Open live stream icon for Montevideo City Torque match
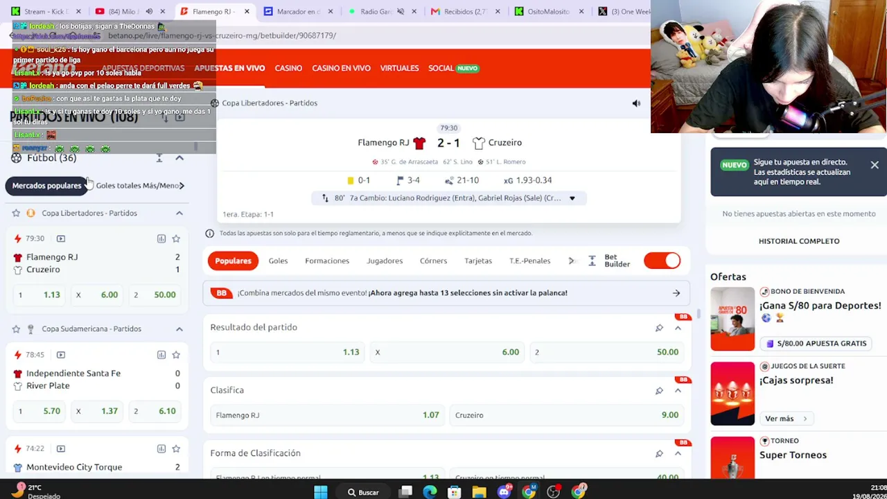Viewport: 887px width, 499px height. pos(61,448)
